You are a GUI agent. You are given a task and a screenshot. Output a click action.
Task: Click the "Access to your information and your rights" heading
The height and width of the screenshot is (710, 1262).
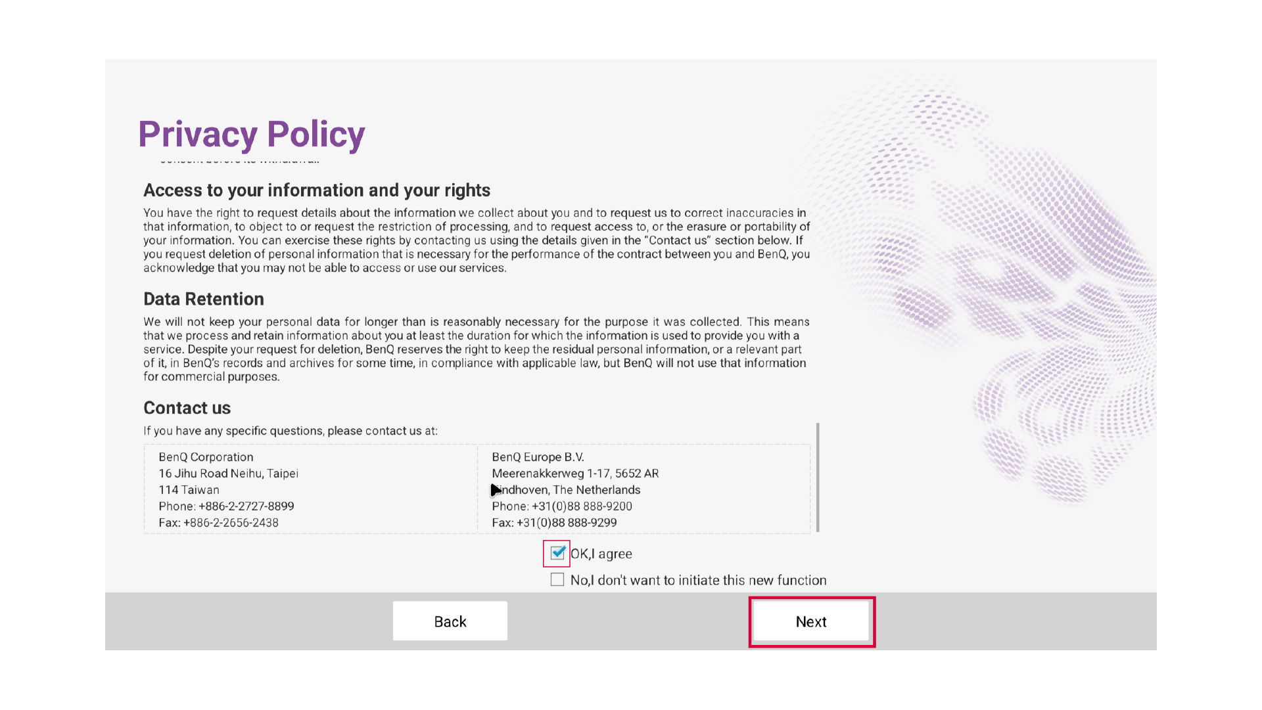pyautogui.click(x=317, y=190)
